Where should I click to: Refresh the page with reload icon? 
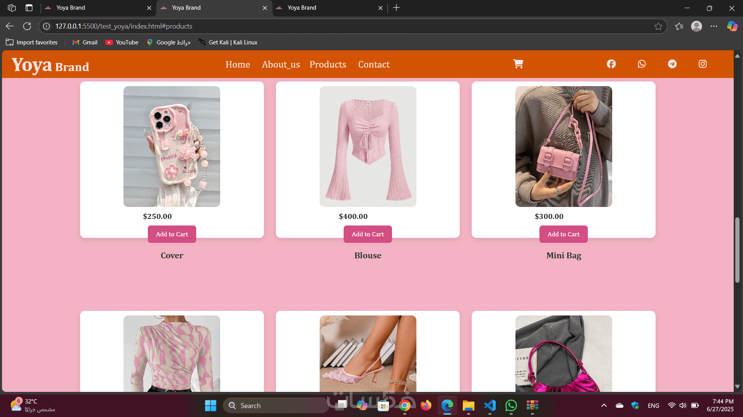(27, 26)
